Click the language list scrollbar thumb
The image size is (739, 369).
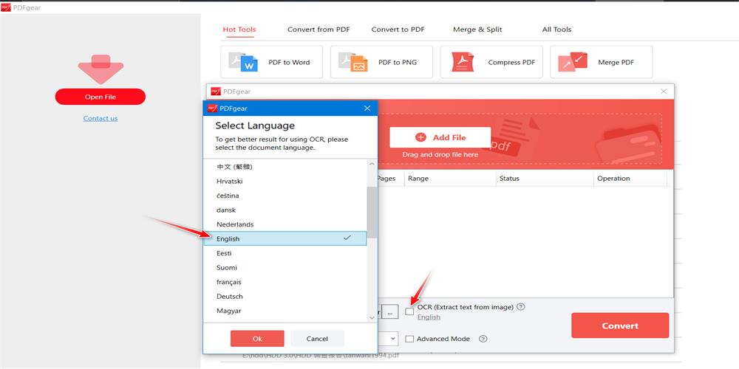click(x=372, y=212)
